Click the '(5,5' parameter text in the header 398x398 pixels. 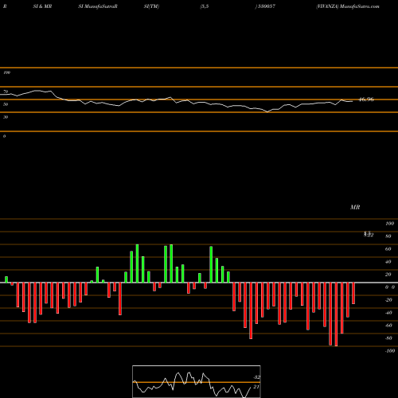(205, 6)
